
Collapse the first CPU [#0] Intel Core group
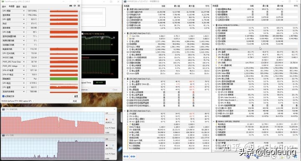125,33
